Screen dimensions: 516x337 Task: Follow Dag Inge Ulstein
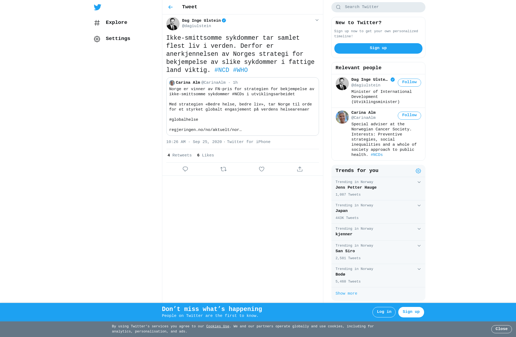(409, 82)
